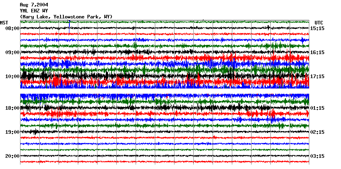Click the MST timezone label
This screenshot has height=169, width=341.
click(4, 22)
